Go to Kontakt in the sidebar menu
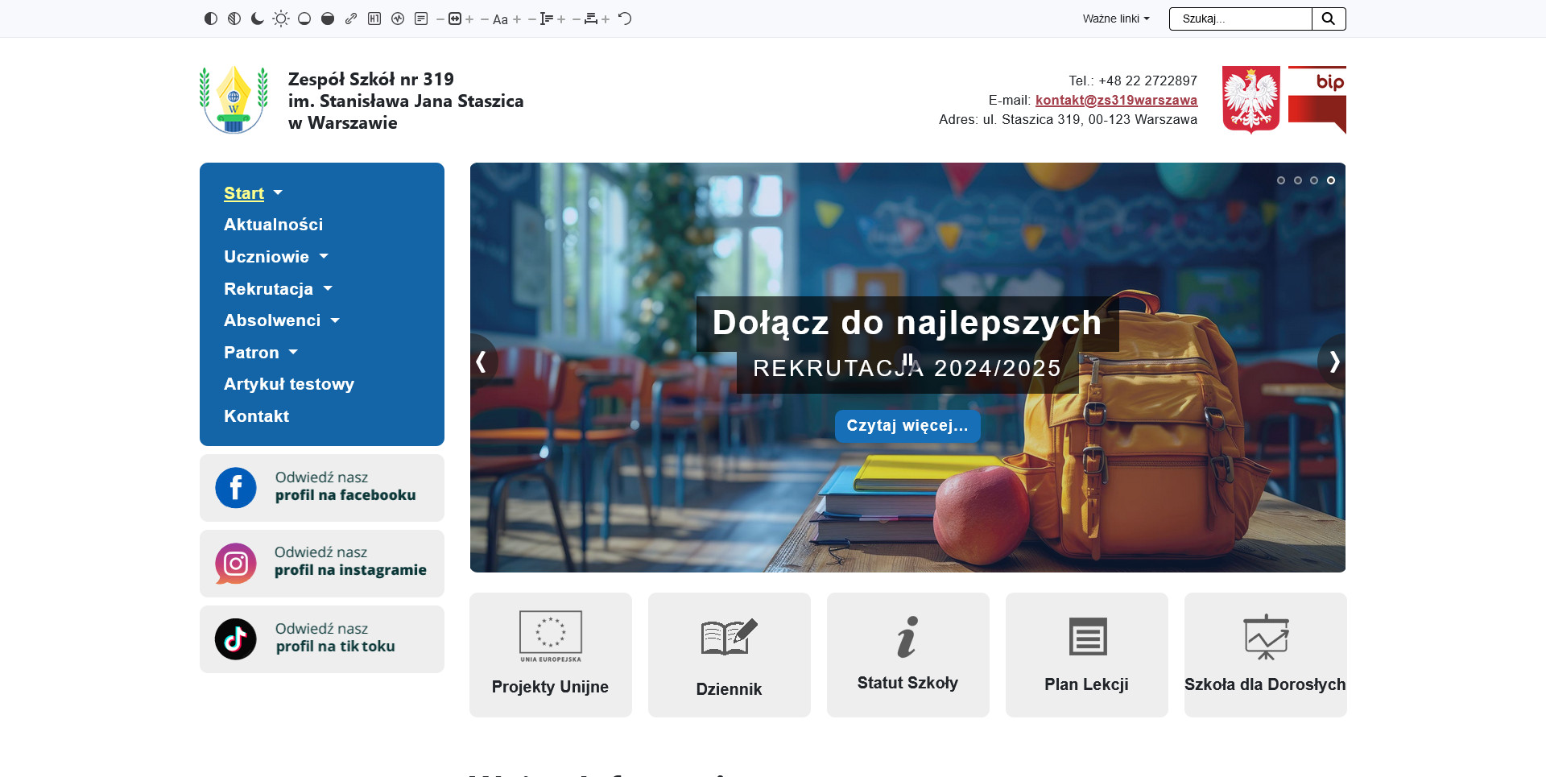The width and height of the screenshot is (1546, 777). 256,416
